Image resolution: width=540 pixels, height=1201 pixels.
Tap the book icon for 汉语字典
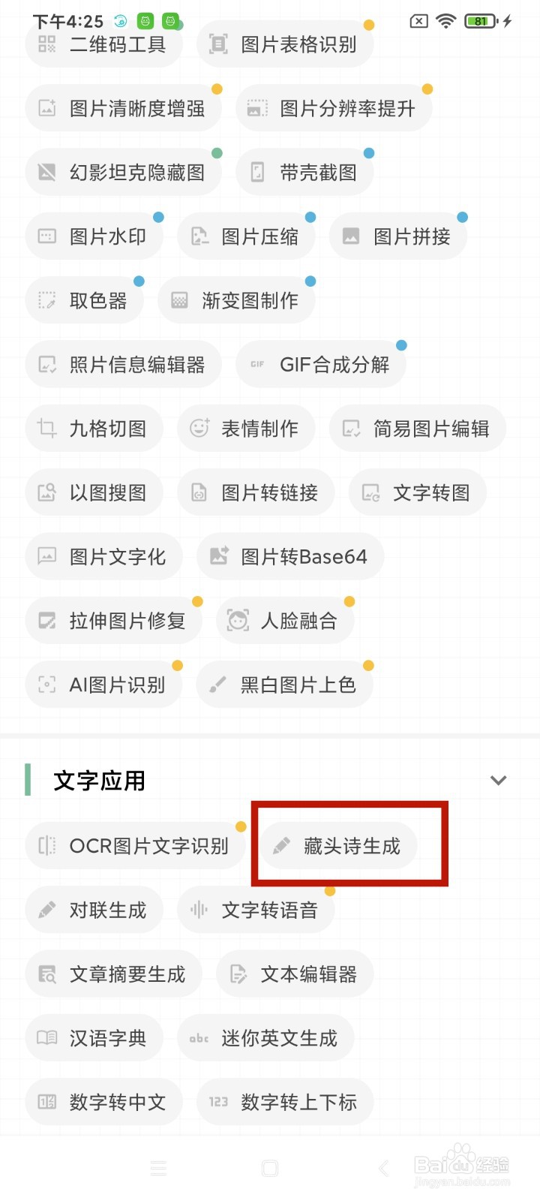(x=46, y=1038)
